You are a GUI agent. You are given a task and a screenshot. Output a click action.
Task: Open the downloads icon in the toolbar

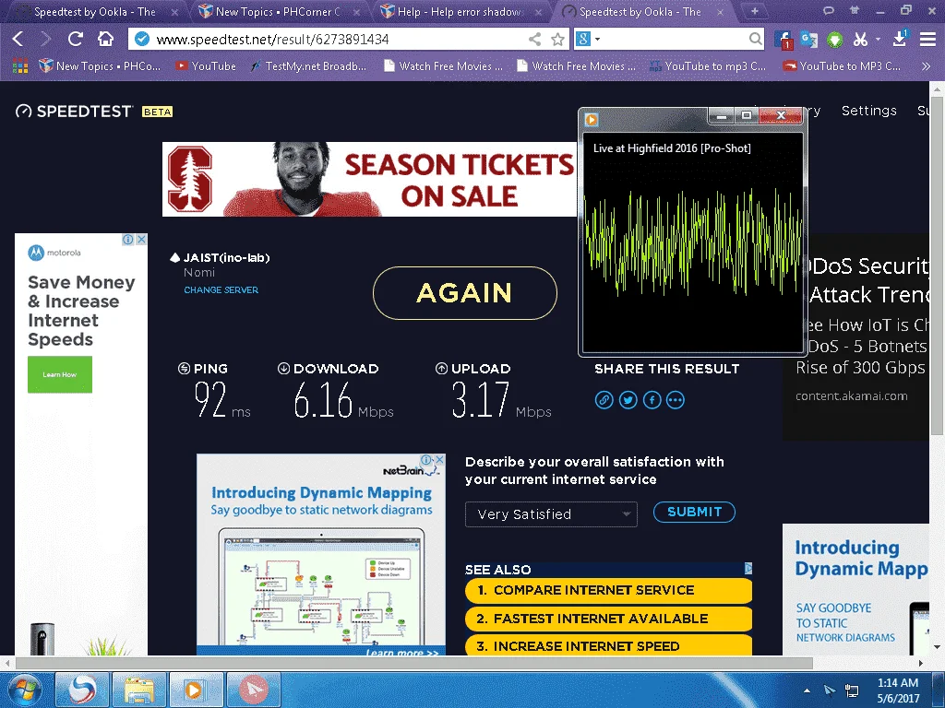[900, 39]
